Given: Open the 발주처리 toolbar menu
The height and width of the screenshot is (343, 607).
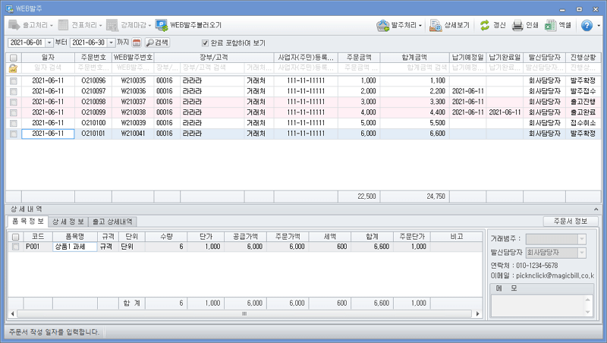Looking at the screenshot, I should (399, 25).
